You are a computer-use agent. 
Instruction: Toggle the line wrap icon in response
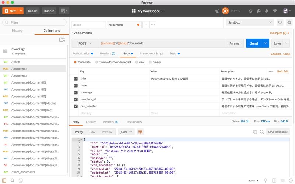point(140,132)
